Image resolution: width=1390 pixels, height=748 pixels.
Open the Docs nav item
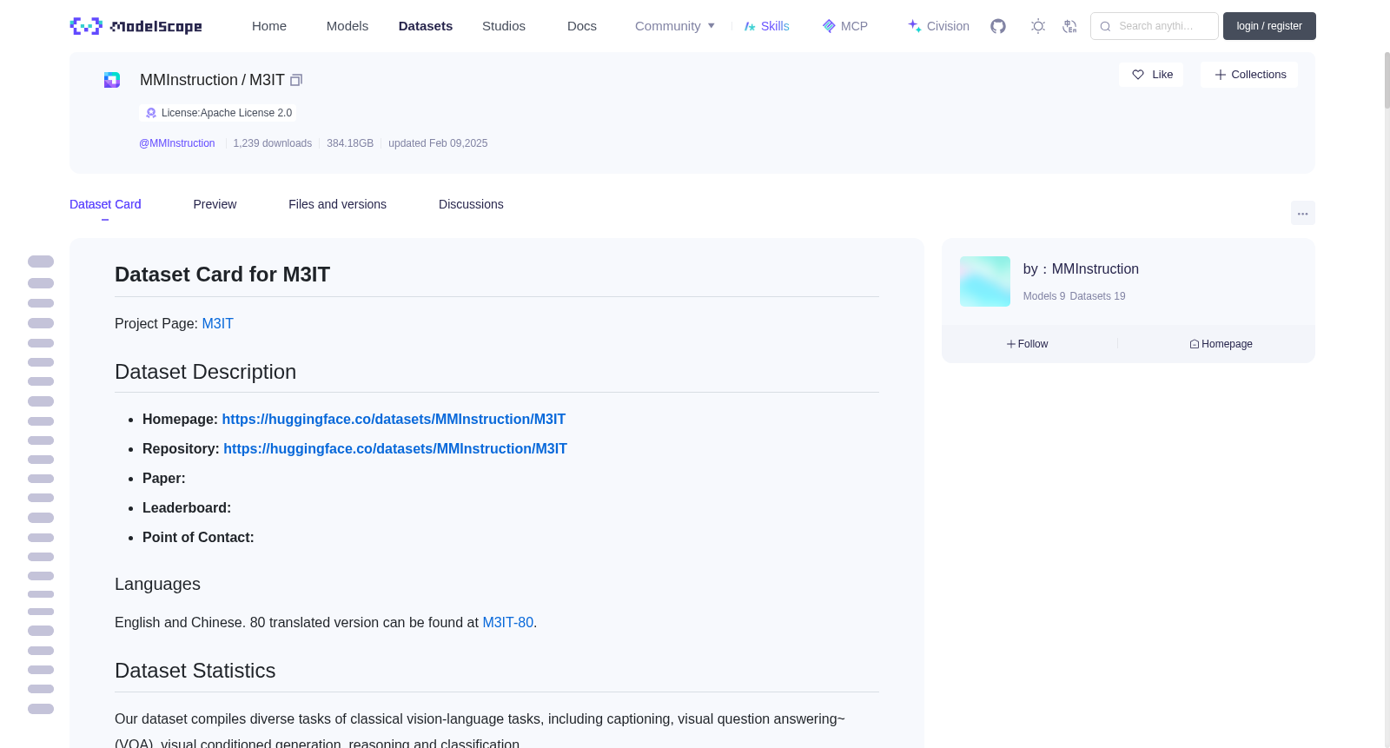tap(582, 26)
